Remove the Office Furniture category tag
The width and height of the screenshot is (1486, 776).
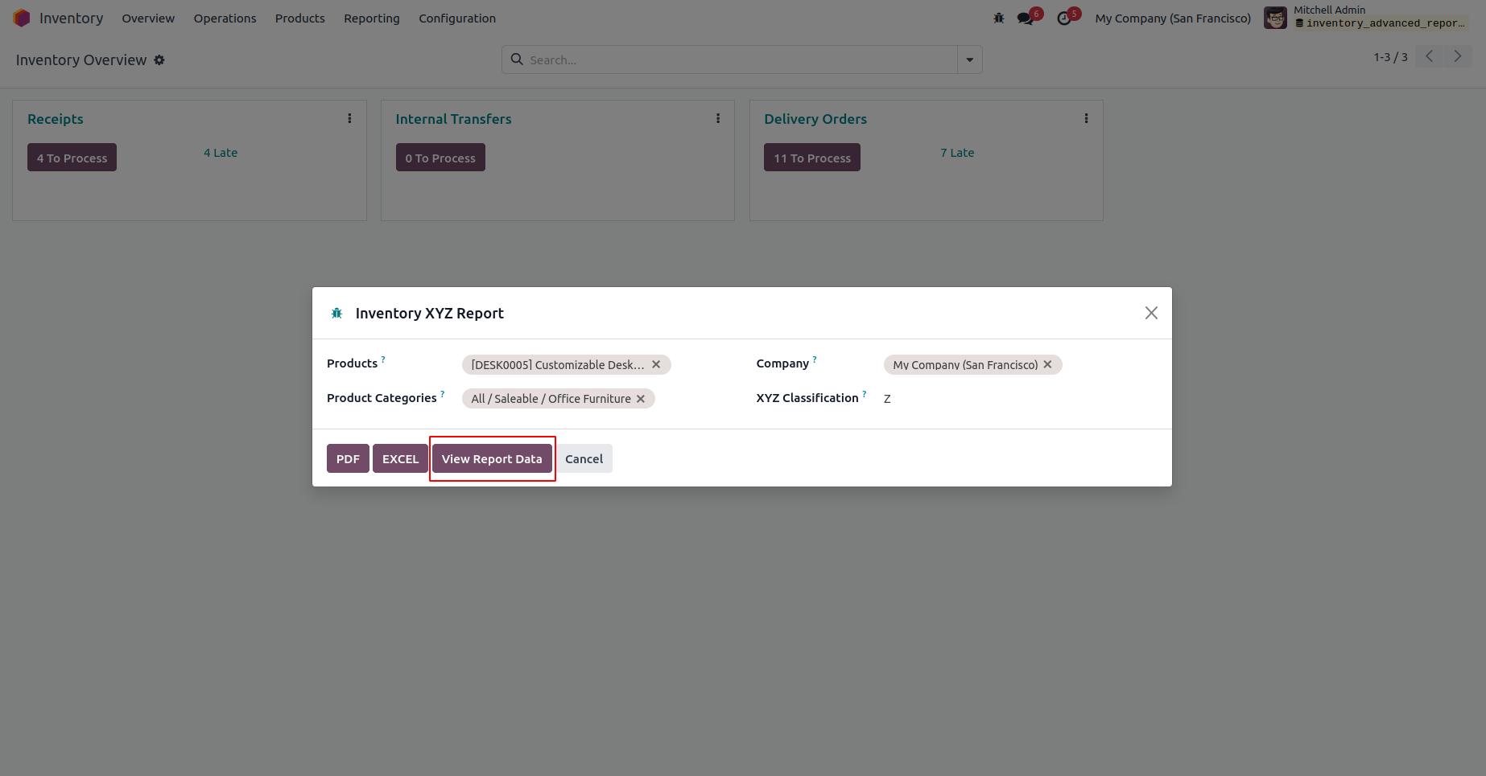pos(641,399)
